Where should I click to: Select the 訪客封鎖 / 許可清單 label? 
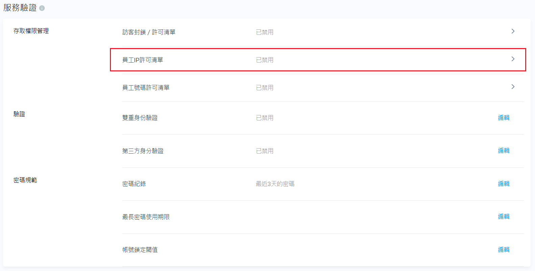[x=149, y=32]
